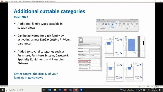Open the notification center icon

point(160,90)
